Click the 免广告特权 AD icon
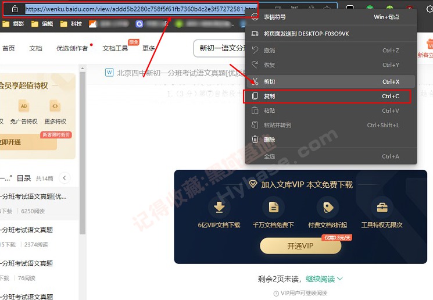This screenshot has height=300, width=433. (24, 106)
